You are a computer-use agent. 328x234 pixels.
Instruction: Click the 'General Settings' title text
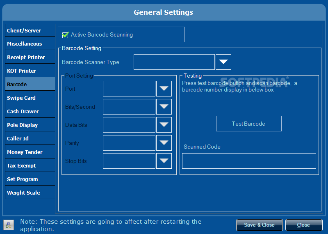click(163, 12)
